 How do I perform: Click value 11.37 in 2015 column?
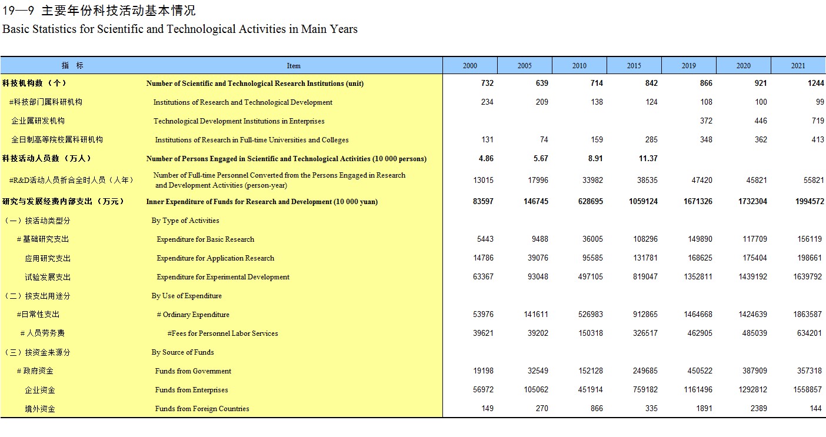point(648,159)
